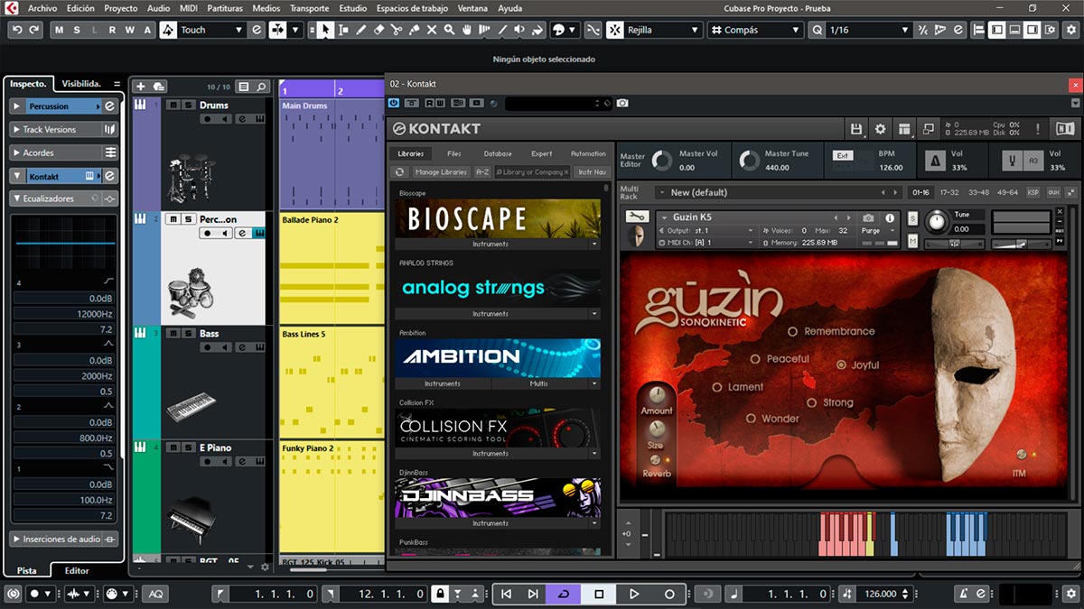
Task: Open track search magnifier in track list
Action: tap(261, 87)
